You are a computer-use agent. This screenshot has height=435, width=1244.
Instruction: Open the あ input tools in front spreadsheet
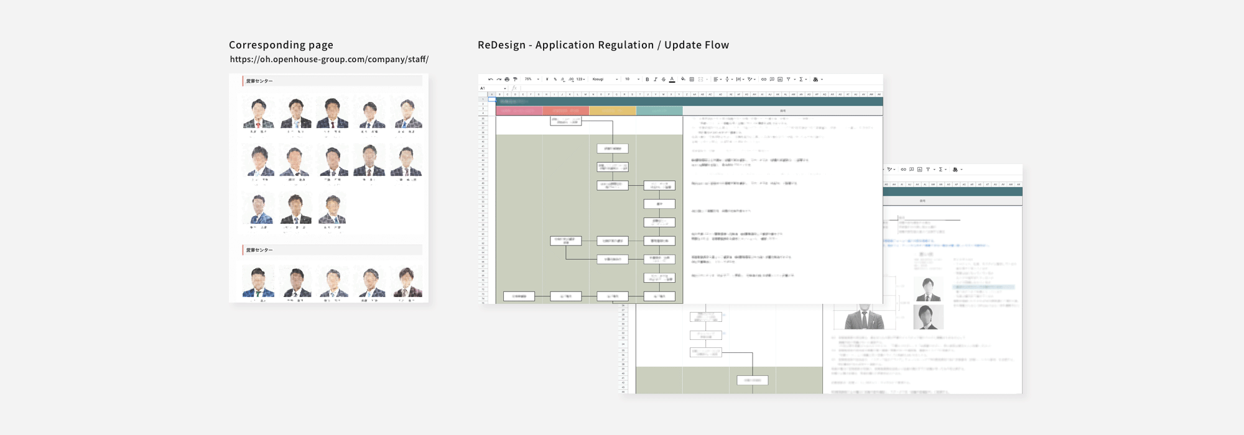click(815, 80)
